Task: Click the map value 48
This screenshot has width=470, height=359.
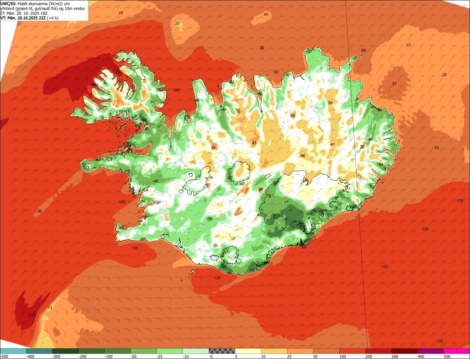Action: (370, 139)
